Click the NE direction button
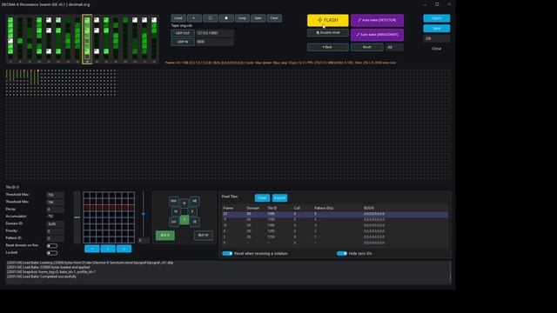Image resolution: width=557 pixels, height=313 pixels. pyautogui.click(x=195, y=201)
